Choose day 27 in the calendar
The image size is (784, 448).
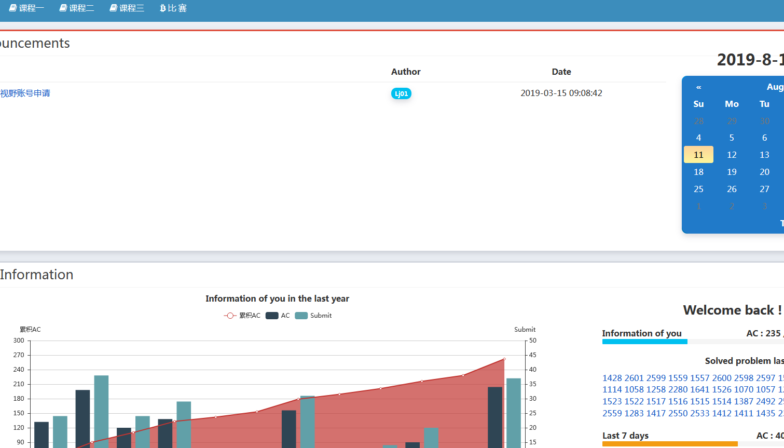click(x=764, y=189)
